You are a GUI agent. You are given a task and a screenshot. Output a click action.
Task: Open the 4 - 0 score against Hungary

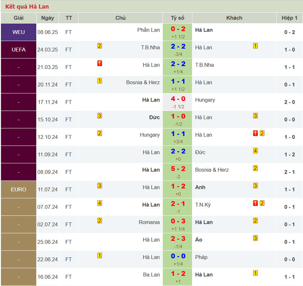coord(178,99)
